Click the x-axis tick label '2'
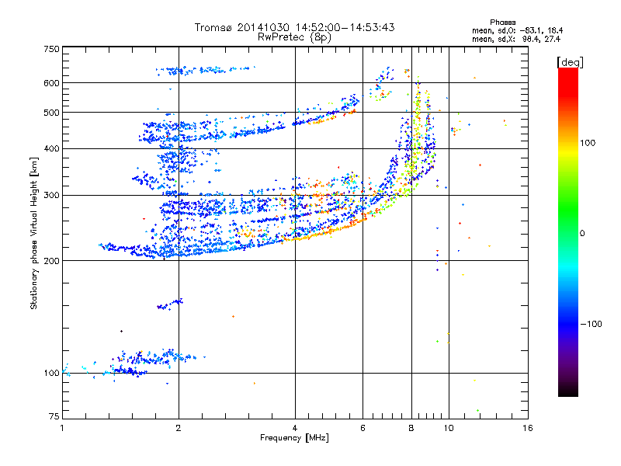621x466 pixels. click(179, 428)
